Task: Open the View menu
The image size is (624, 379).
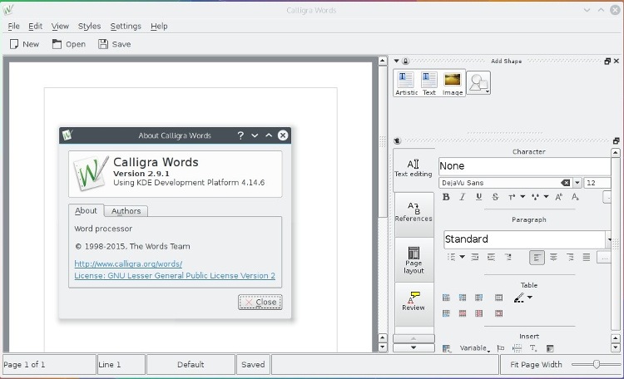Action: point(60,27)
